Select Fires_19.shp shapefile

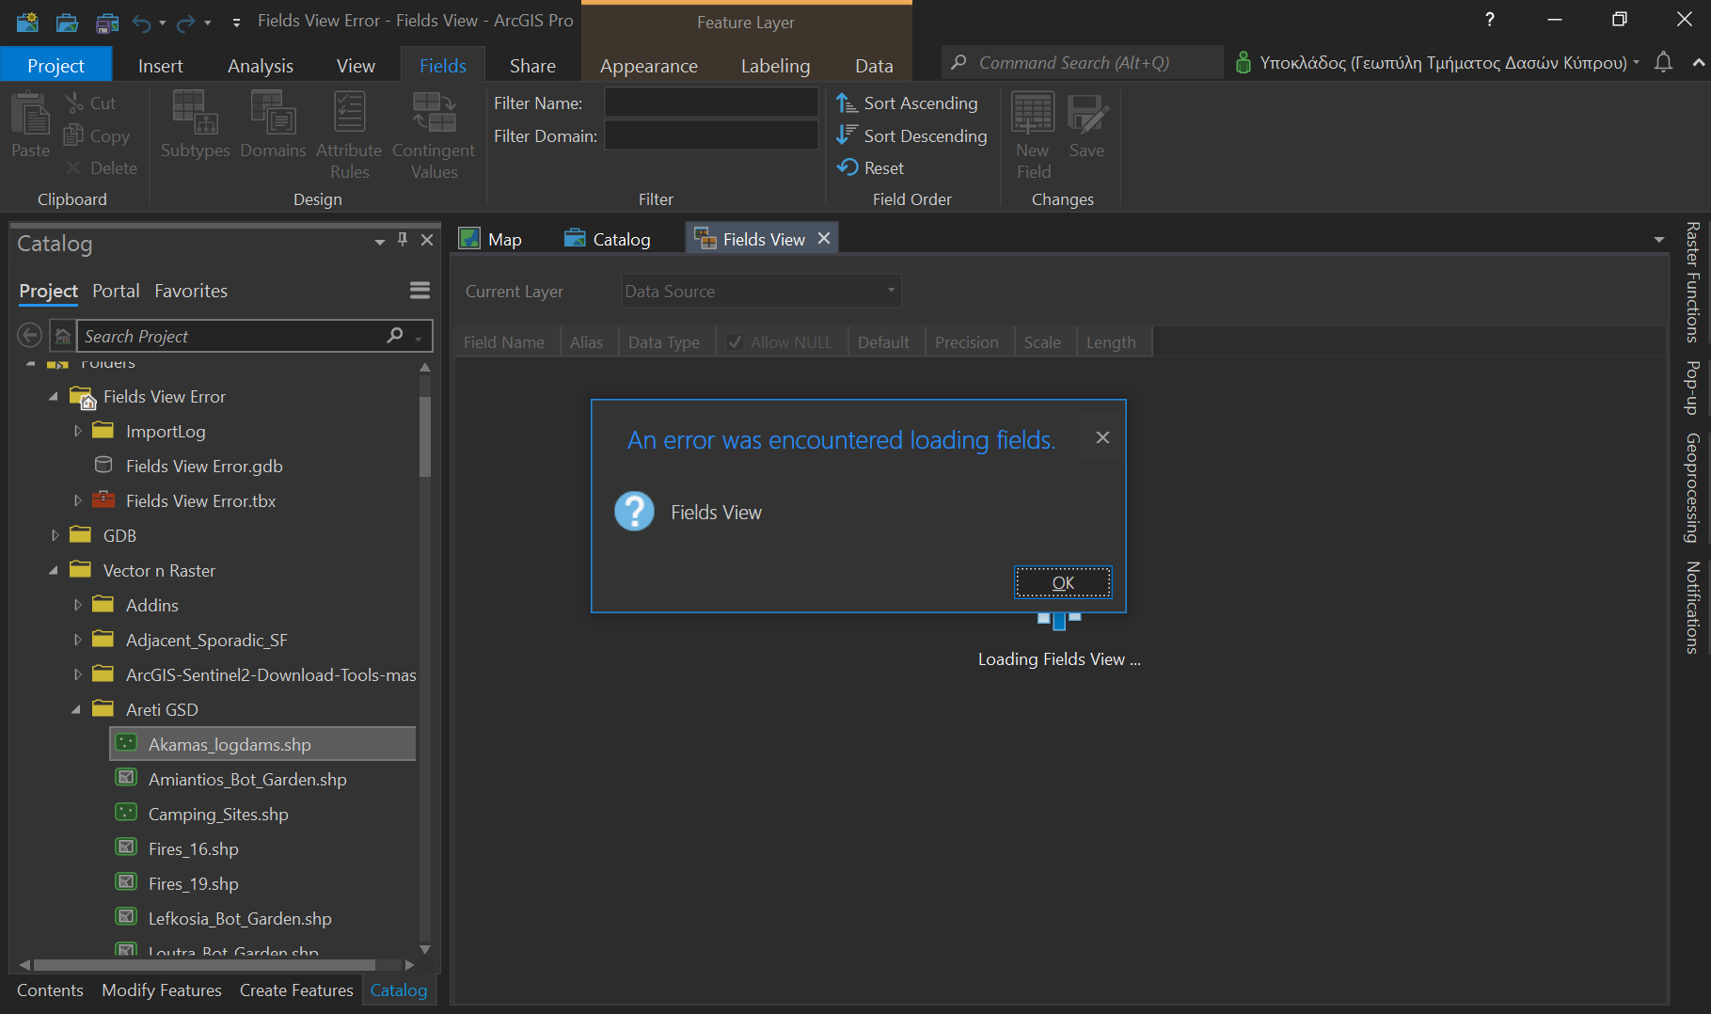point(193,883)
